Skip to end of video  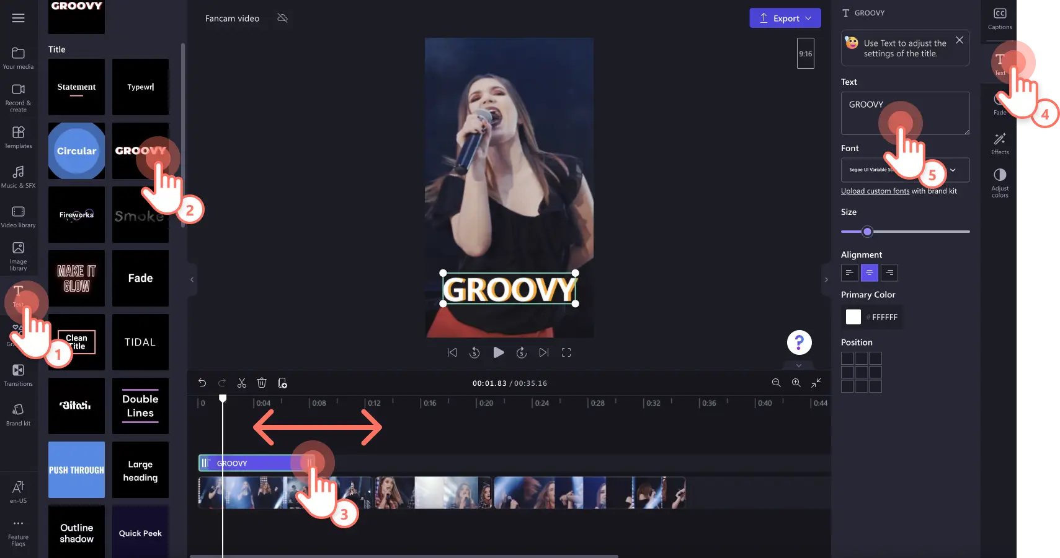click(544, 352)
